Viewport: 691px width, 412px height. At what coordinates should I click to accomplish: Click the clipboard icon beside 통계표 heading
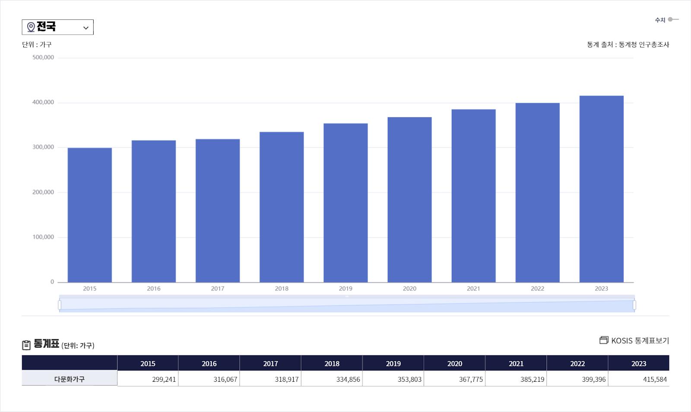[x=26, y=345]
